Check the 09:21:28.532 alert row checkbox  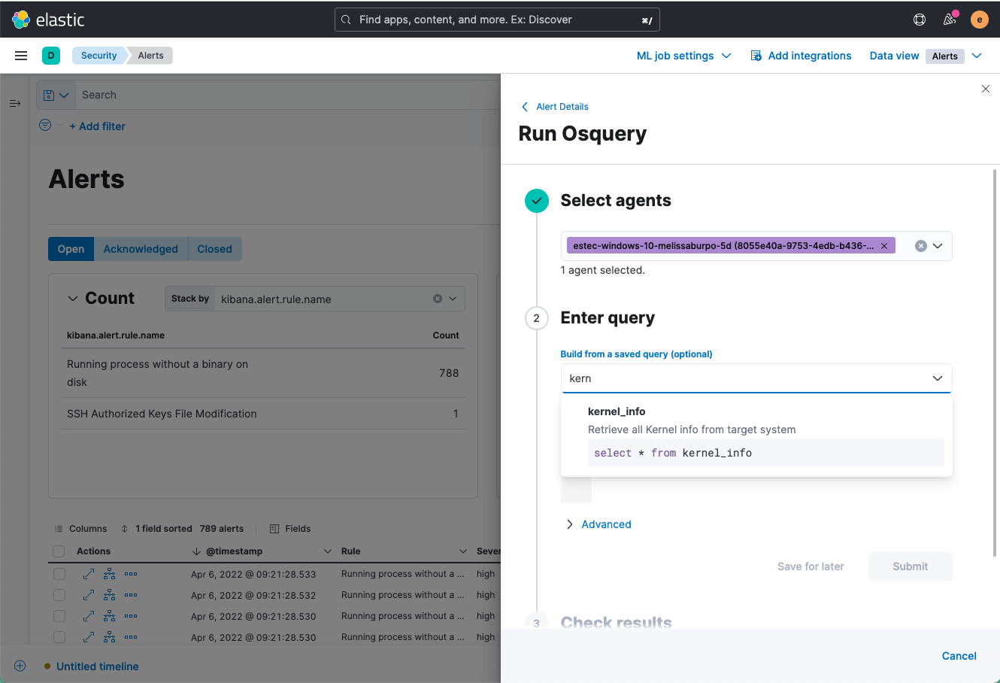pos(59,595)
